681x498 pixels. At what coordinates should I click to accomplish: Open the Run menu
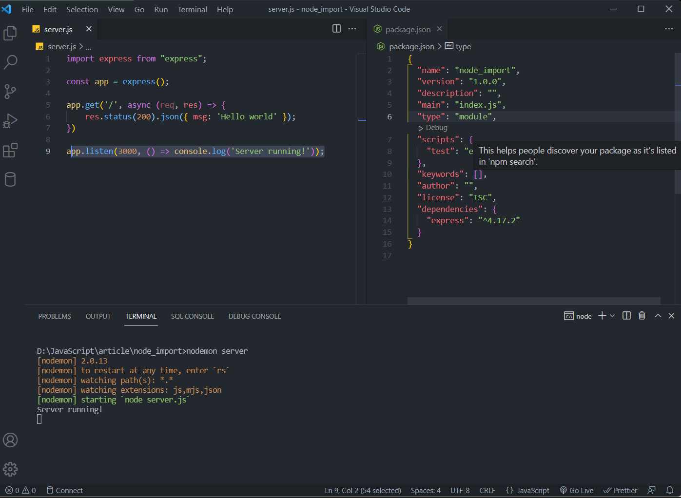coord(161,9)
